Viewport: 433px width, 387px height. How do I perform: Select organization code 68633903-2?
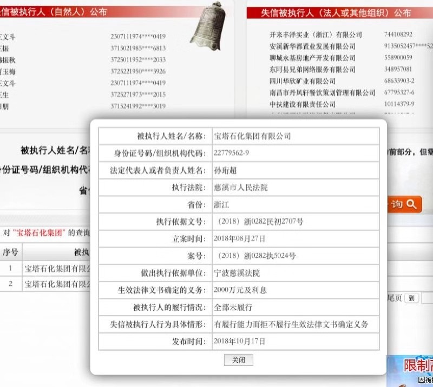point(399,81)
